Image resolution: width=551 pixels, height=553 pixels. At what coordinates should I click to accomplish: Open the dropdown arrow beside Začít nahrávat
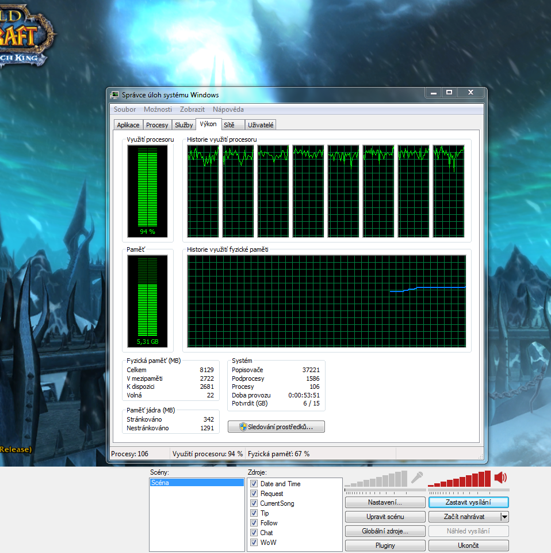[x=504, y=517]
